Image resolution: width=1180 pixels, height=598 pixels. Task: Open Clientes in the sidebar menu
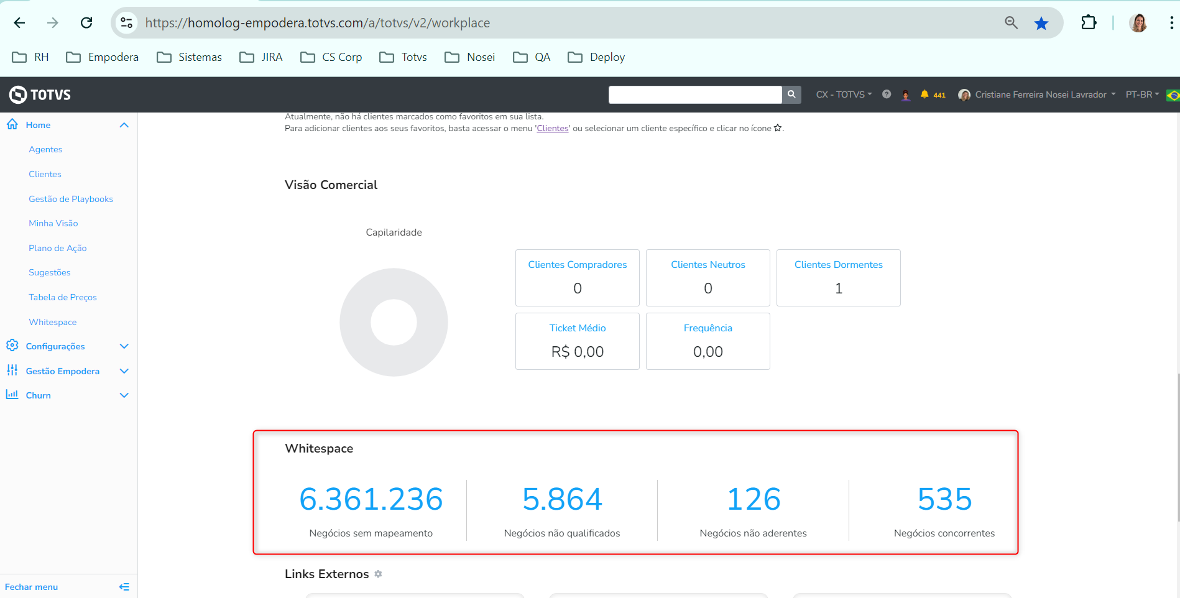coord(45,174)
